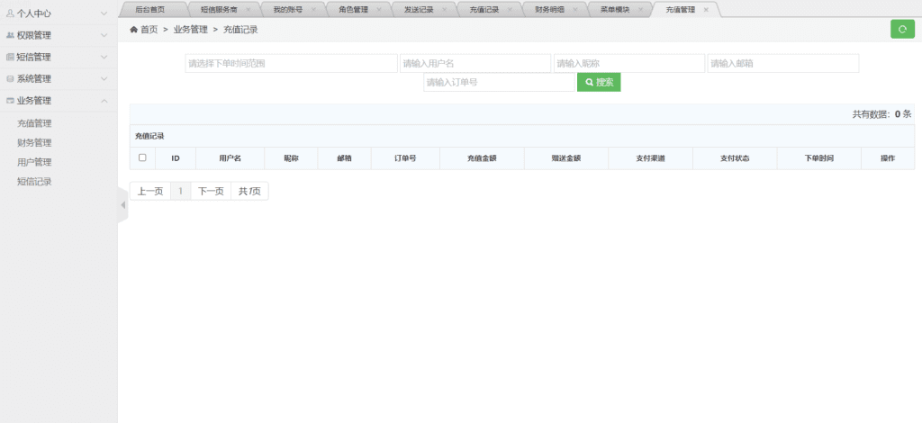Focus the 请输入邮箱 input field
922x423 pixels.
click(x=783, y=63)
